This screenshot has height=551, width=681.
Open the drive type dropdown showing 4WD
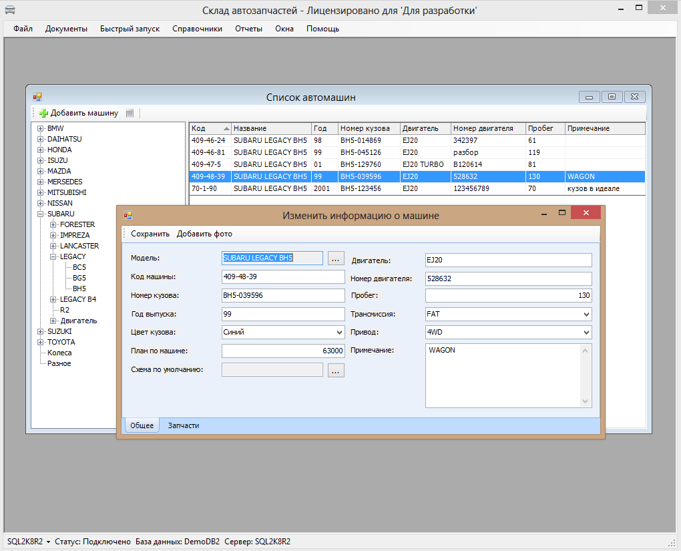586,333
